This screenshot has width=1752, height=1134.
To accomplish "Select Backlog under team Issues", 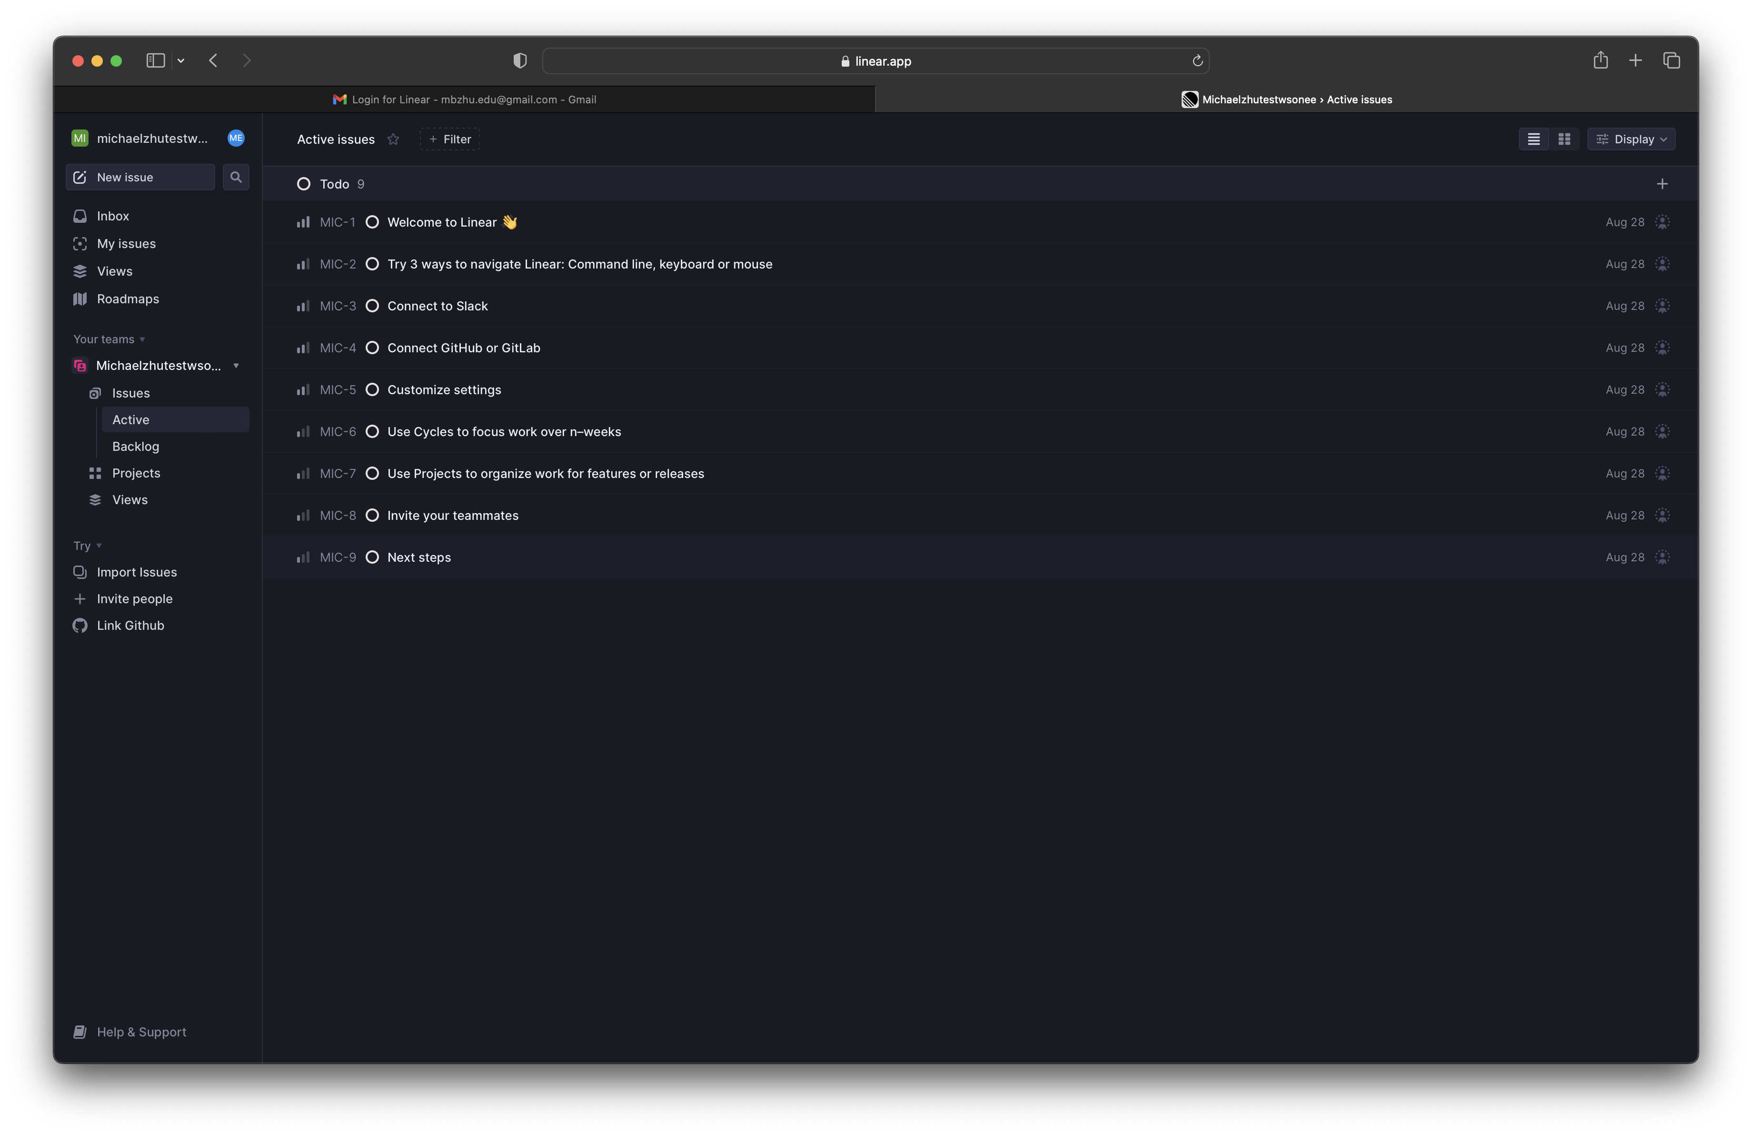I will pyautogui.click(x=136, y=446).
